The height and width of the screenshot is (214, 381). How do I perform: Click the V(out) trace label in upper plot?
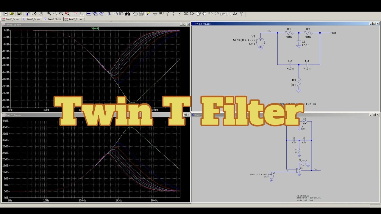pos(95,28)
